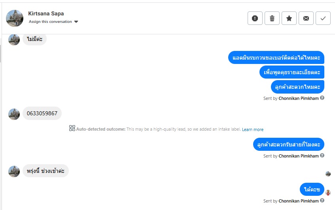This screenshot has height=210, width=335.
Task: Click help icon beside last Chonnikan Pimkham label
Action: tap(322, 201)
